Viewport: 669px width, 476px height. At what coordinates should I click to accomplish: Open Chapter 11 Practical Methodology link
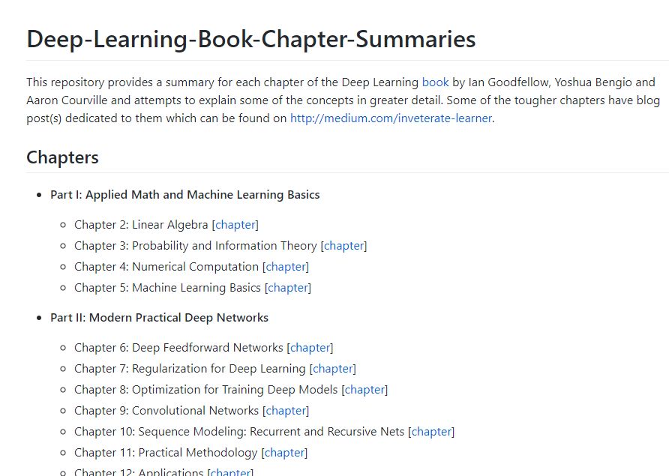(284, 452)
